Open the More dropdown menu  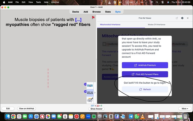click(185, 108)
